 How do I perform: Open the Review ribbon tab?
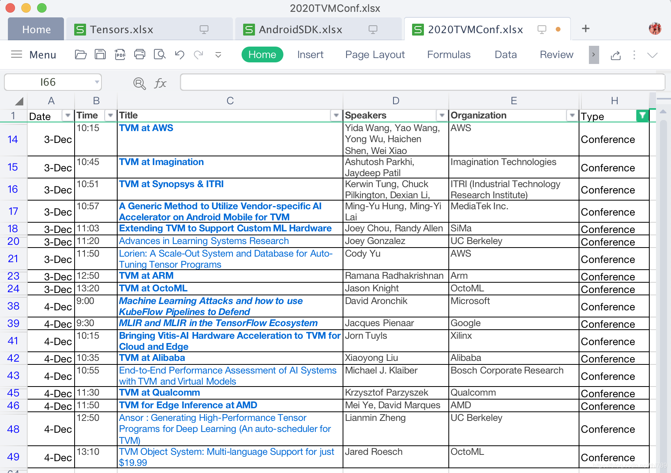coord(557,54)
